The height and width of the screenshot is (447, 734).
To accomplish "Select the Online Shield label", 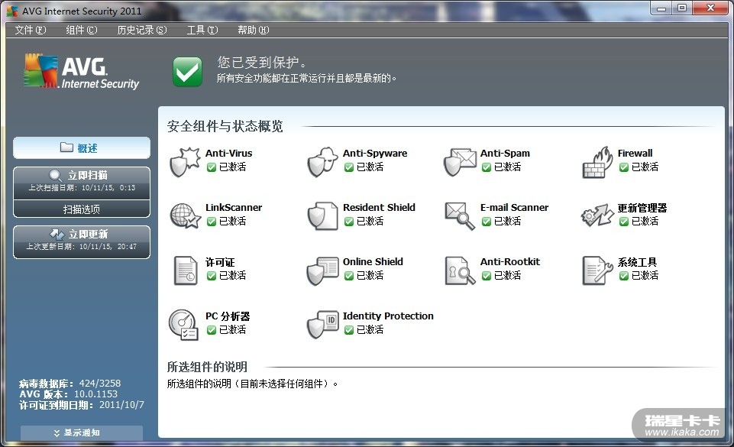I will (373, 261).
